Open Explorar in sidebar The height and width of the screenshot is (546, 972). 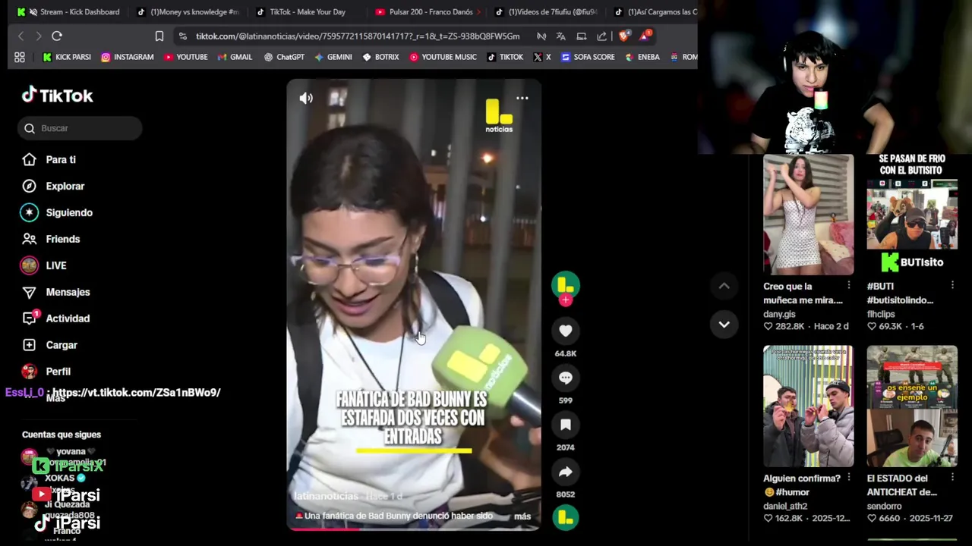65,186
